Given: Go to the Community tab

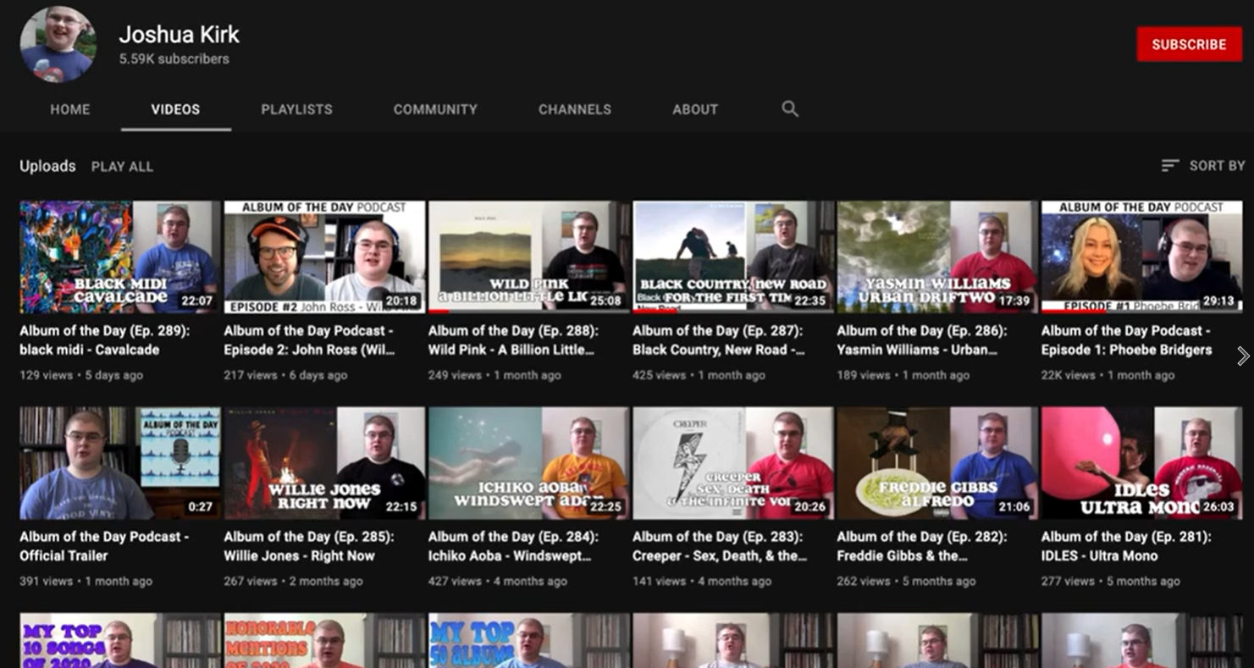Looking at the screenshot, I should (x=435, y=109).
